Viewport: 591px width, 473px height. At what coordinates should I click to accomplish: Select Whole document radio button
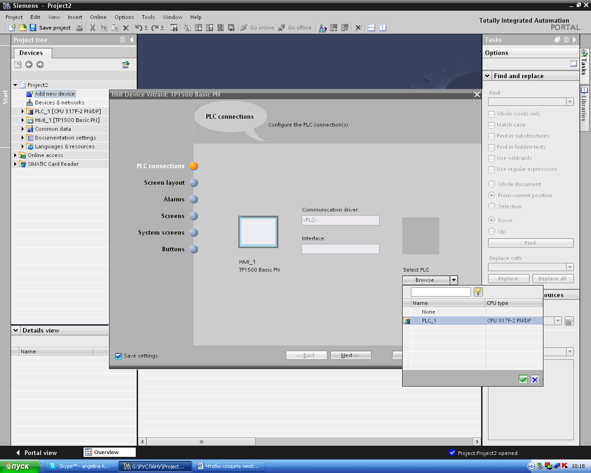click(492, 184)
